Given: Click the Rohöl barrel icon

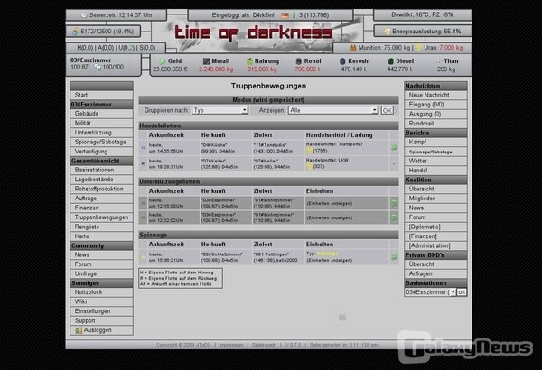Looking at the screenshot, I should pos(299,61).
